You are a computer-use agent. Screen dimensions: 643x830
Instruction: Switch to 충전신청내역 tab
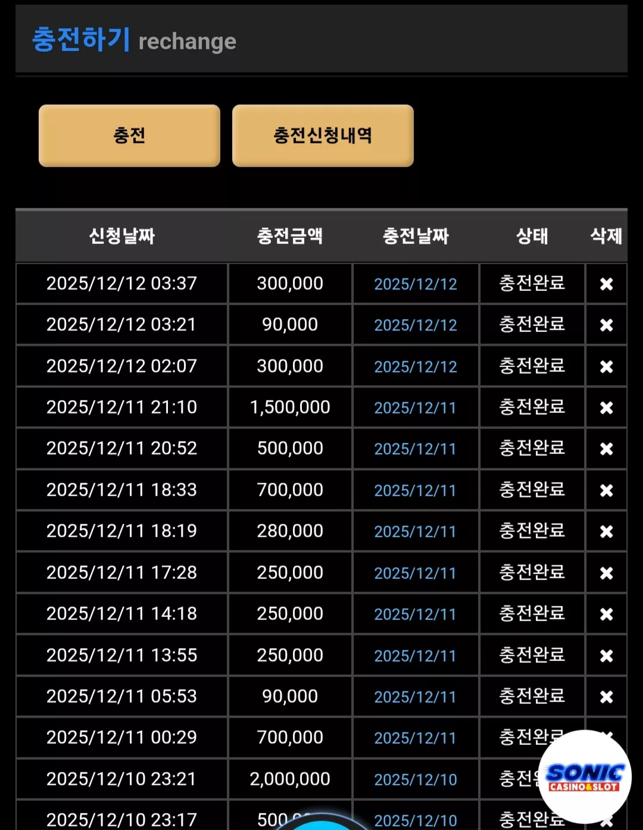point(323,136)
